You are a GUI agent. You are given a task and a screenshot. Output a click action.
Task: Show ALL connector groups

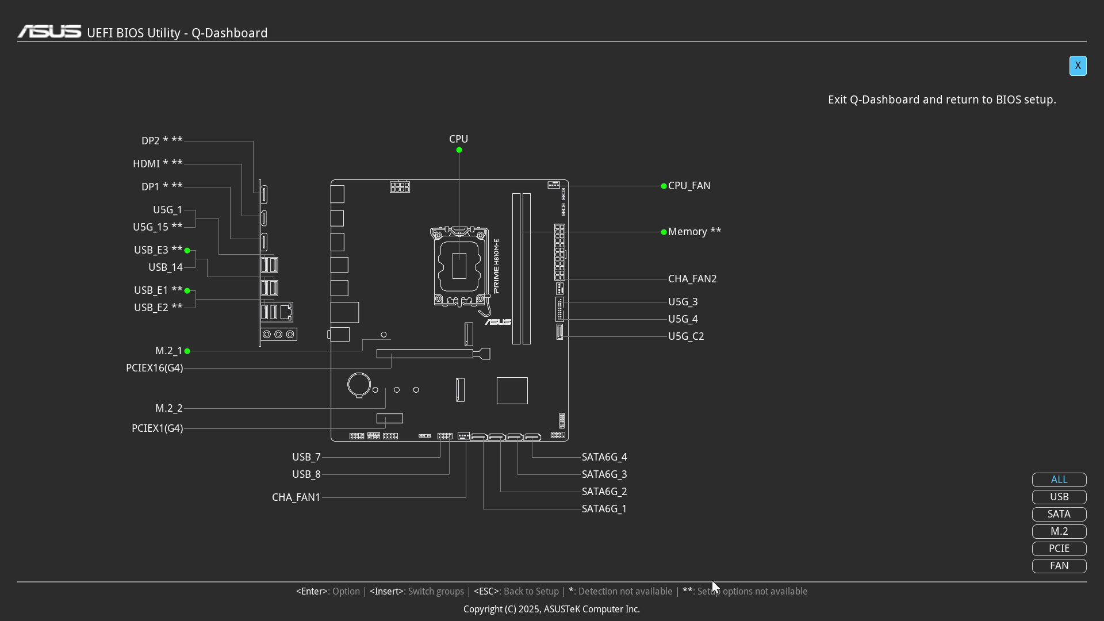[1059, 480]
